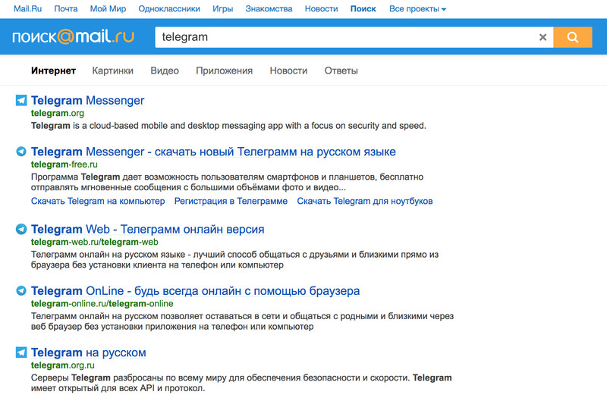Switch to the Приложения search tab
This screenshot has height=401, width=607.
click(224, 70)
